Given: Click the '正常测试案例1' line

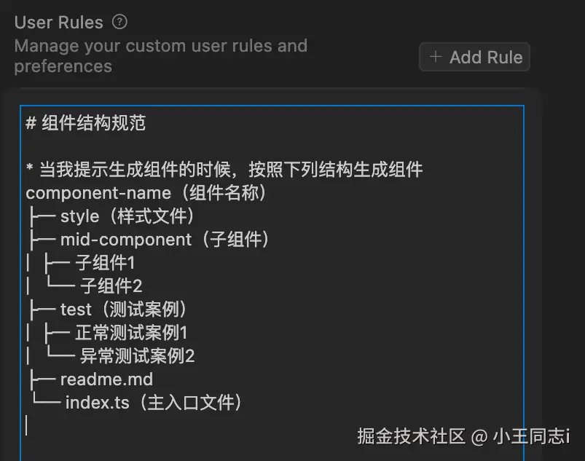Looking at the screenshot, I should 131,333.
